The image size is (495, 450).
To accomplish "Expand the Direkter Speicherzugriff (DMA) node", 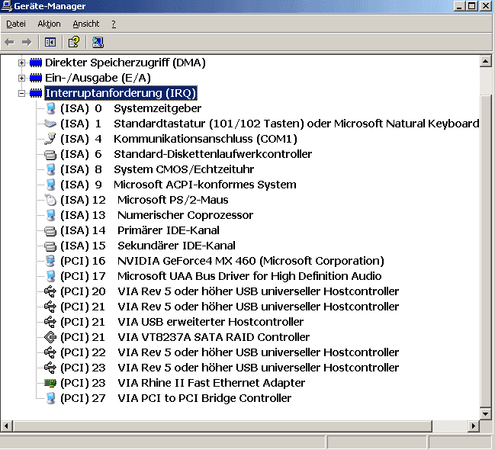I will click(21, 63).
